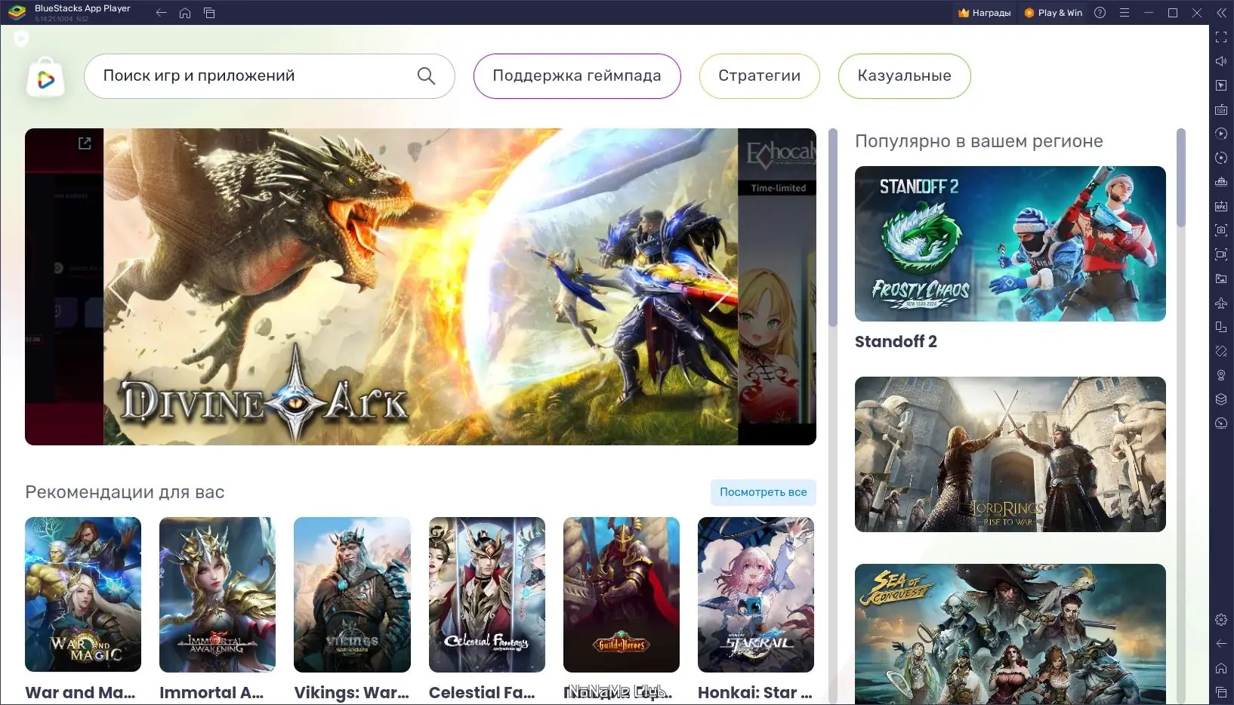
Task: Set location with the pin icon
Action: click(1221, 375)
